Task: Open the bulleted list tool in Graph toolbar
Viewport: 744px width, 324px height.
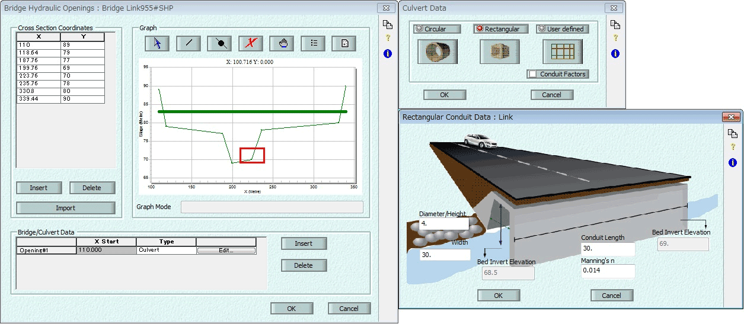Action: [x=313, y=43]
